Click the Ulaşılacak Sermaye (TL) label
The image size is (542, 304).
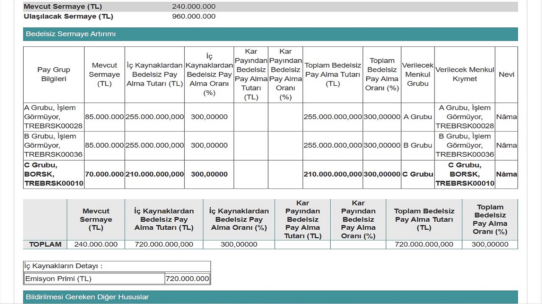coord(69,16)
